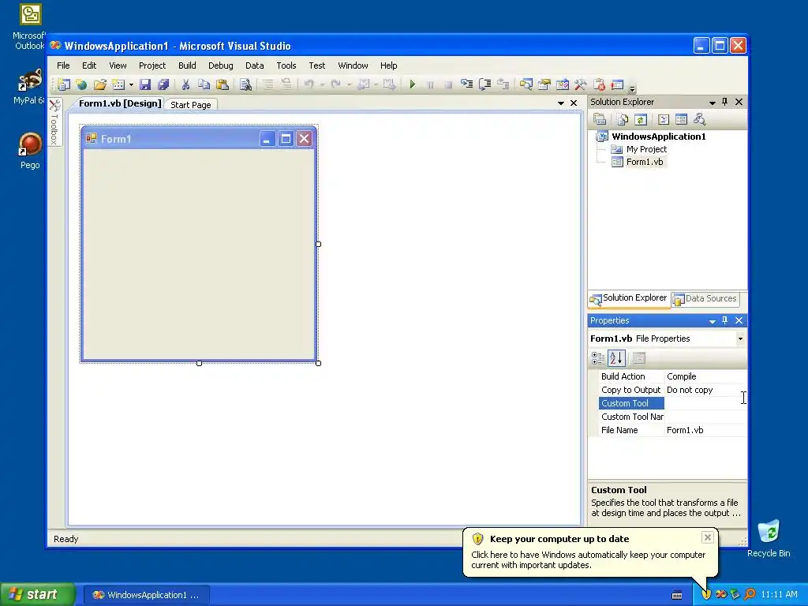This screenshot has width=808, height=606.
Task: Close the Keep your computer up to date balloon
Action: click(x=708, y=537)
